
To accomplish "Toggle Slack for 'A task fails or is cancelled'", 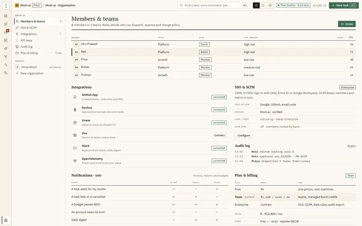I will pyautogui.click(x=217, y=197).
